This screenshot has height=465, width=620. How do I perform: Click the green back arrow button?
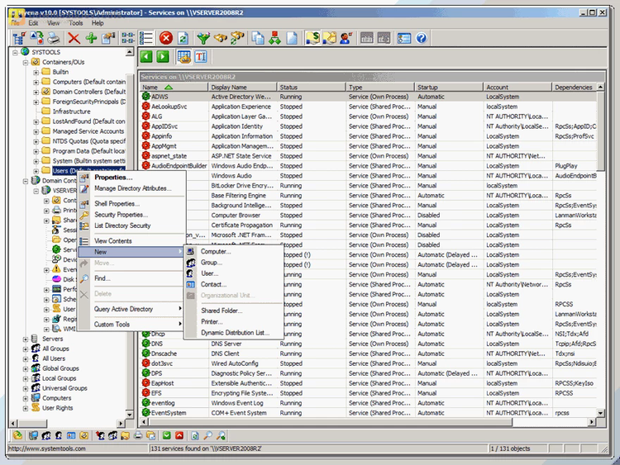click(x=146, y=57)
